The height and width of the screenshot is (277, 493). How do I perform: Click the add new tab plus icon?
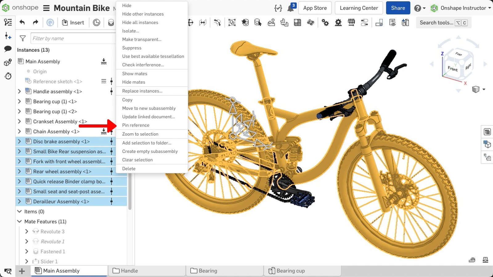point(22,271)
